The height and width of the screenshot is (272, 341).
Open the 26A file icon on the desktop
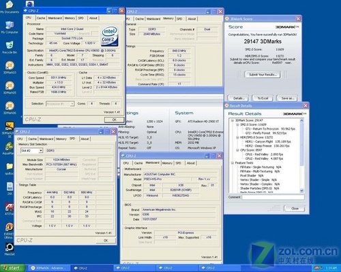(x=10, y=189)
